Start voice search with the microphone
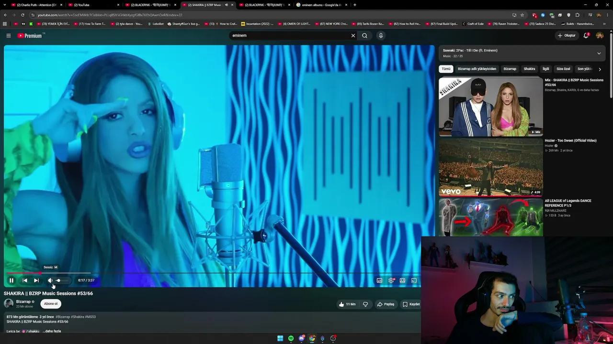 point(381,35)
